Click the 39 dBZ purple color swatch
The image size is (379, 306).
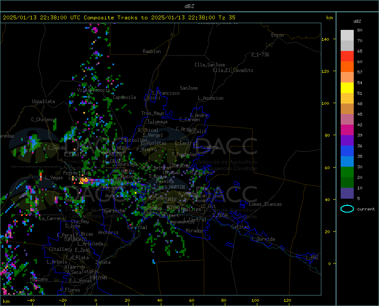347,140
